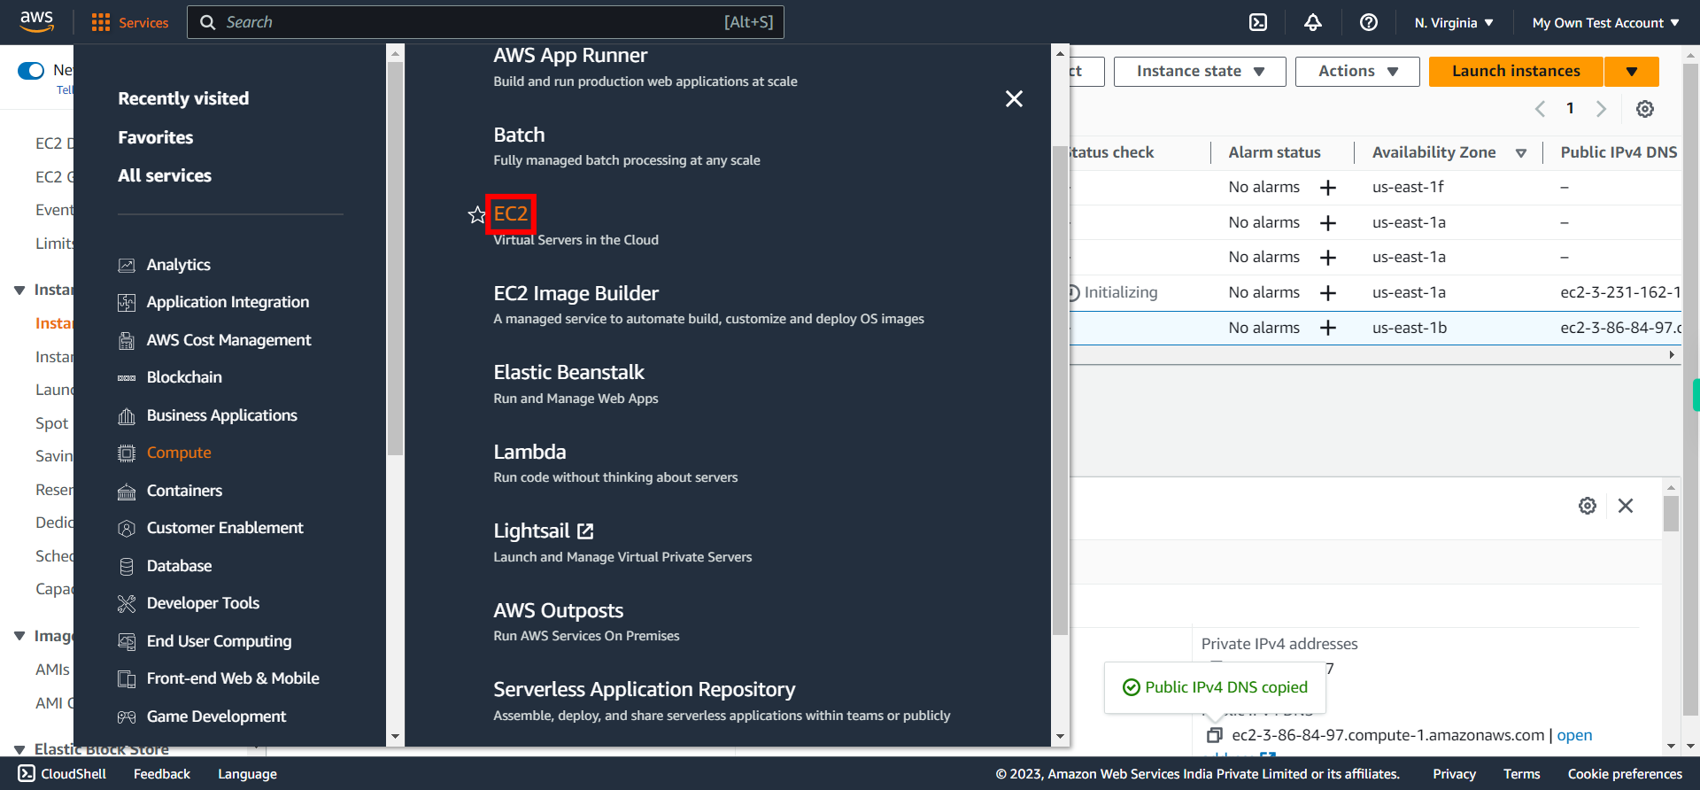The image size is (1700, 790).
Task: Select Favorites menu item
Action: click(156, 137)
